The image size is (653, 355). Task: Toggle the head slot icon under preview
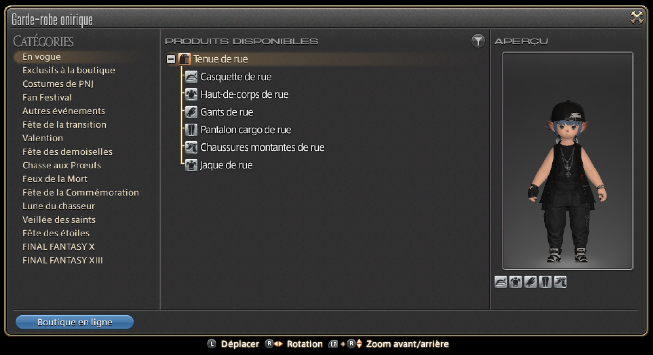coord(501,282)
